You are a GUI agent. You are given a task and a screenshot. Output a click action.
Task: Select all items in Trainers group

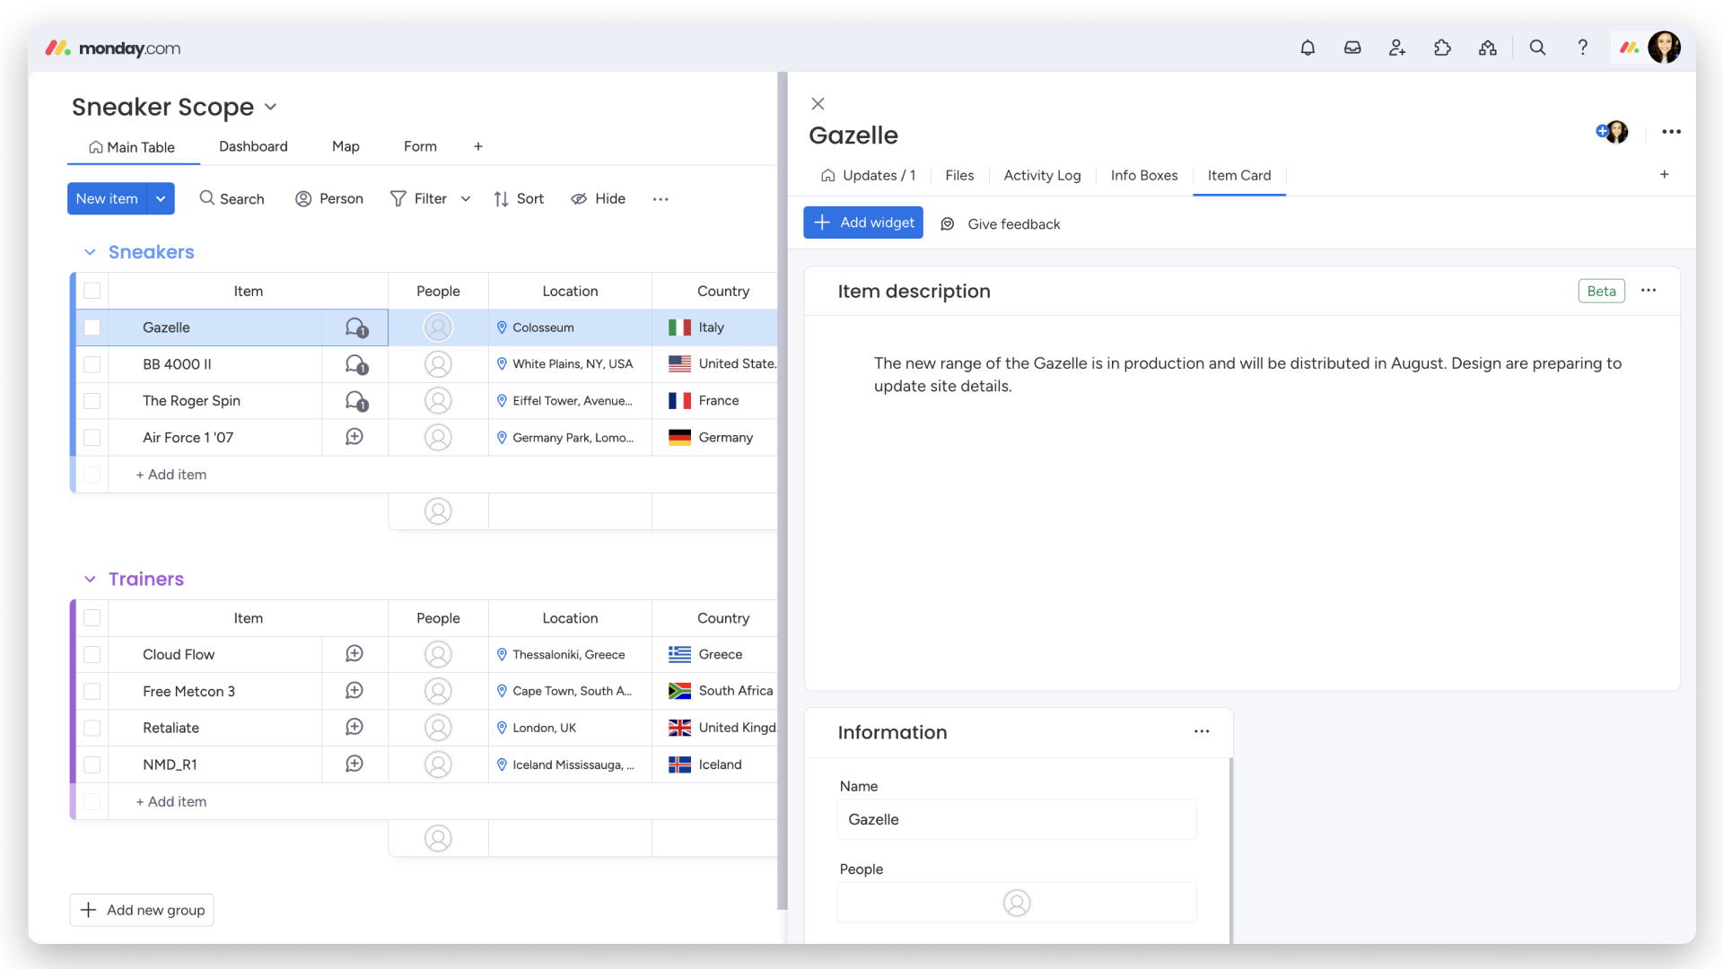coord(92,618)
